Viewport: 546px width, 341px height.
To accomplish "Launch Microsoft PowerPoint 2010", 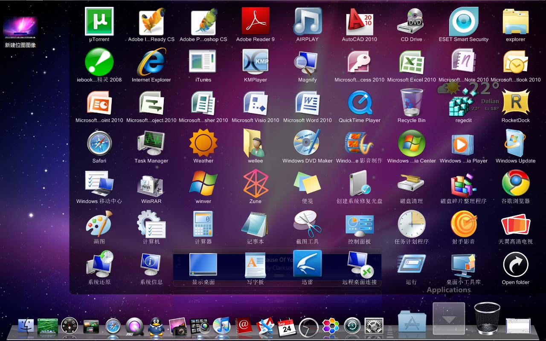I will click(99, 102).
